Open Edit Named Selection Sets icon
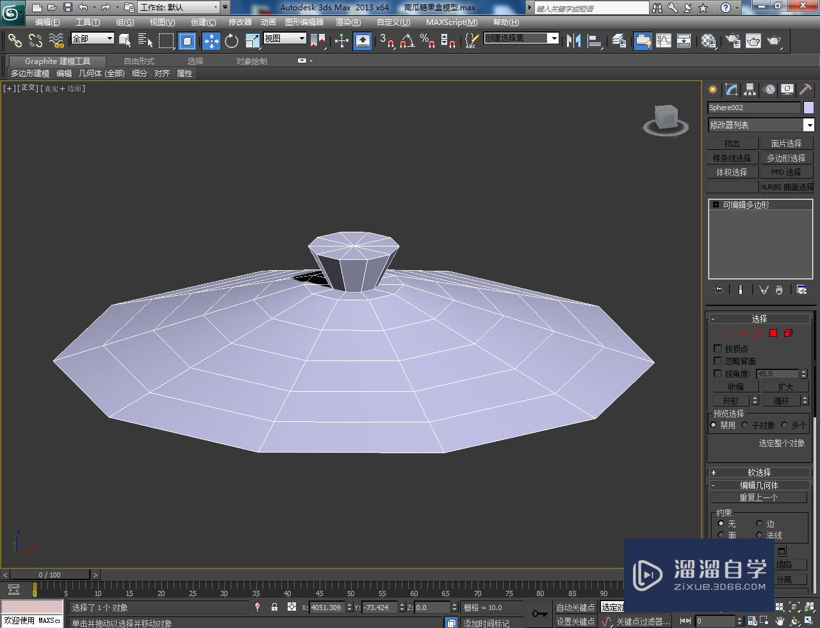 click(x=471, y=41)
